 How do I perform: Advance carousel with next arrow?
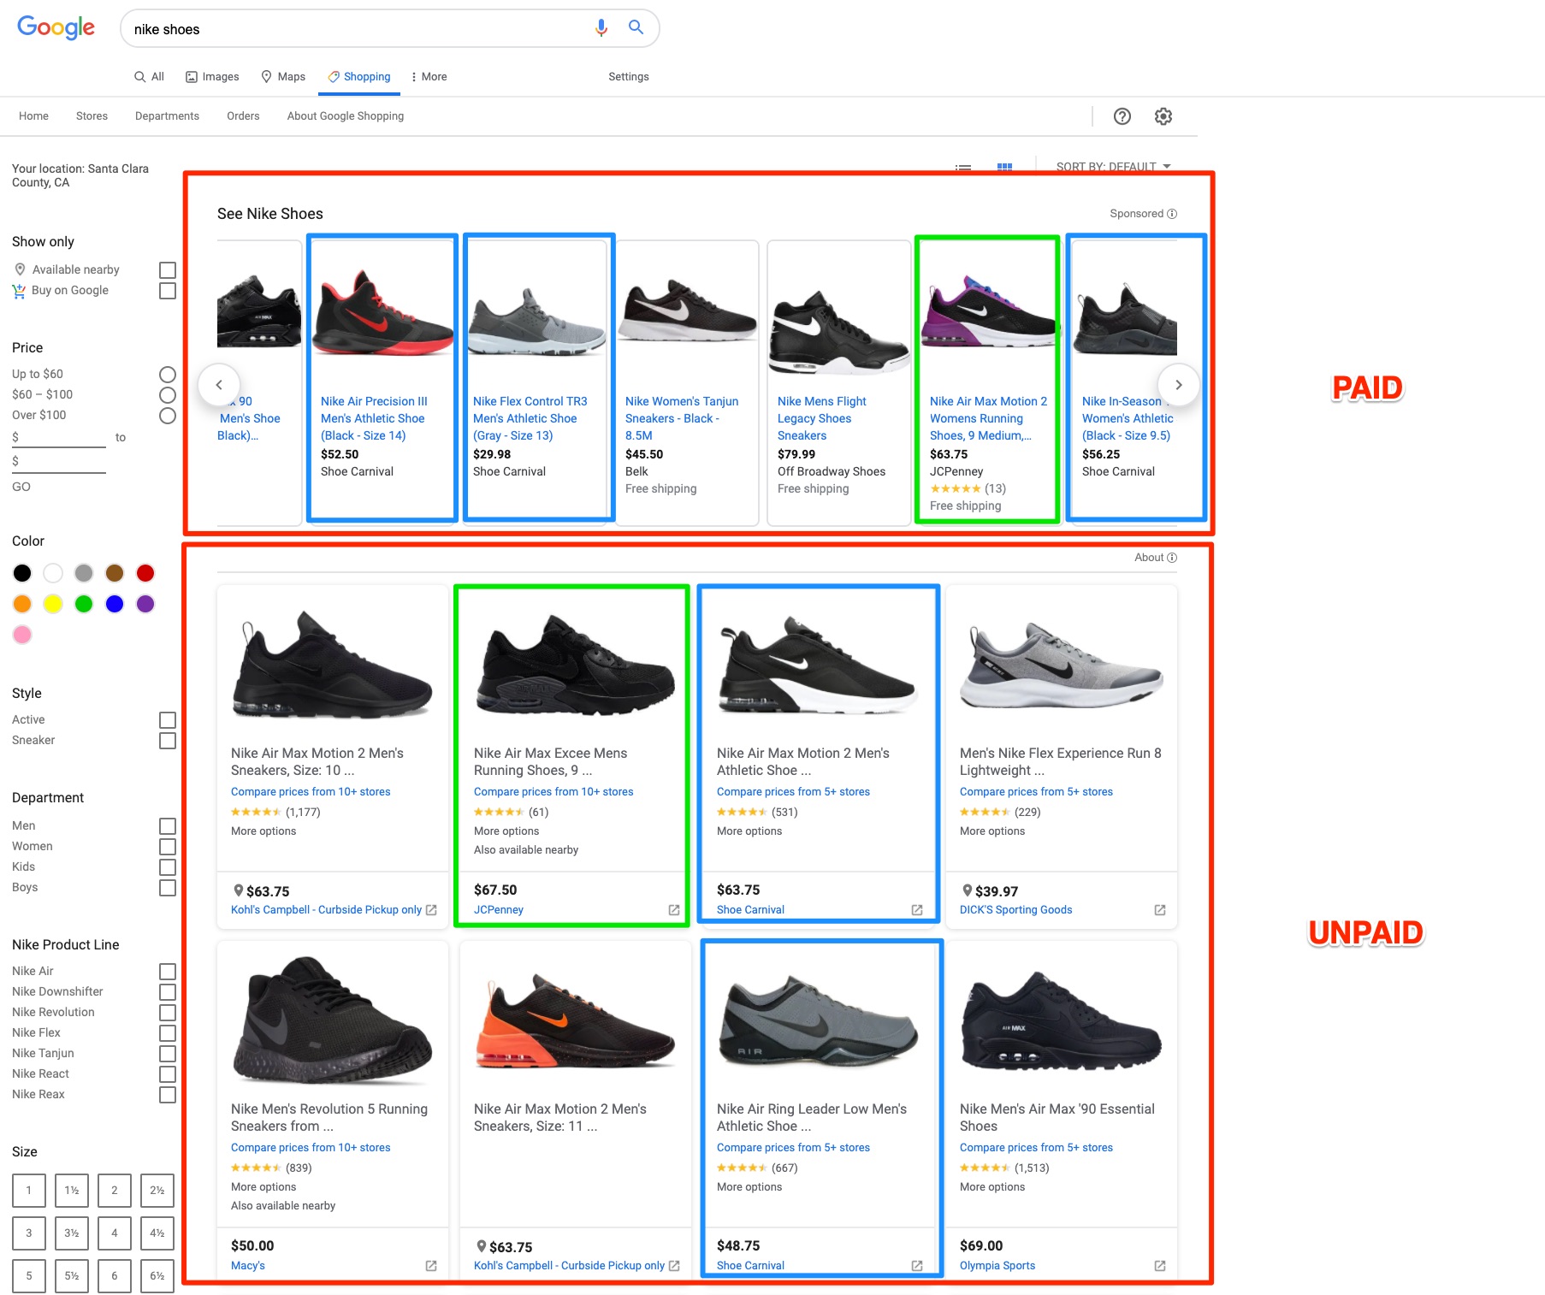click(x=1178, y=385)
